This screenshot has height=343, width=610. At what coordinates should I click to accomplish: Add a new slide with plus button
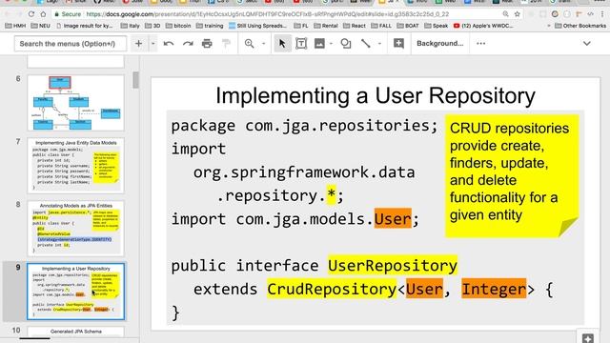click(x=138, y=44)
